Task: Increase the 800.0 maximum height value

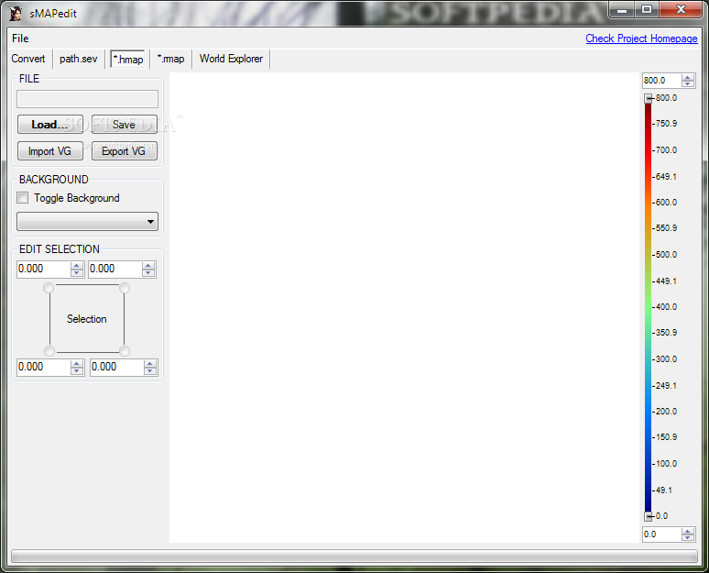Action: (688, 77)
